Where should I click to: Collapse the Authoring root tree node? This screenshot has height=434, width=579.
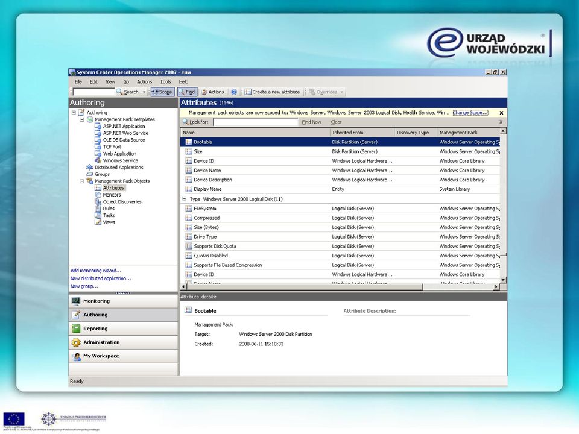[x=74, y=113]
